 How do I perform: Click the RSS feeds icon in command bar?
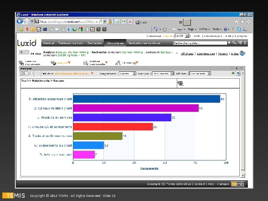[x=165, y=29]
